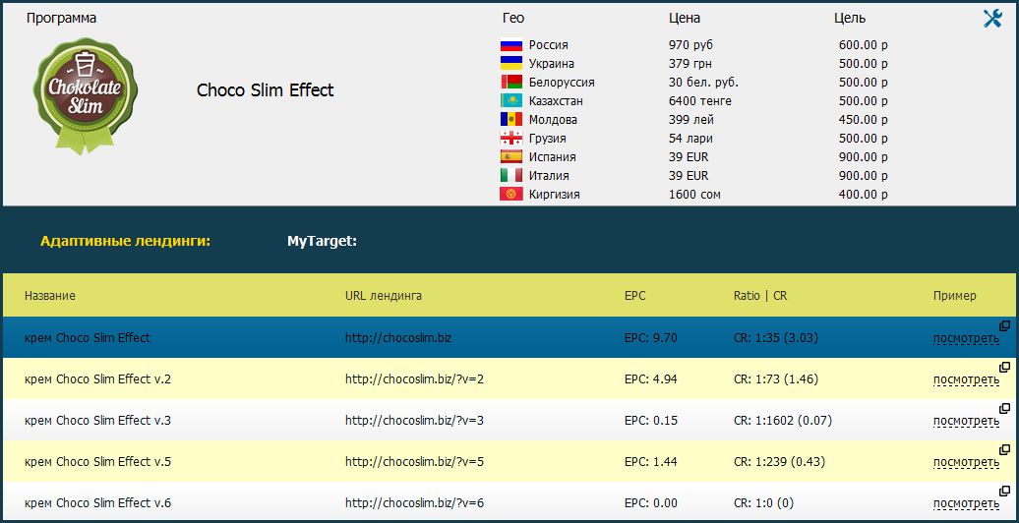Click row name крем Choco Slim Effect v.6
This screenshot has height=523, width=1019.
pyautogui.click(x=98, y=503)
